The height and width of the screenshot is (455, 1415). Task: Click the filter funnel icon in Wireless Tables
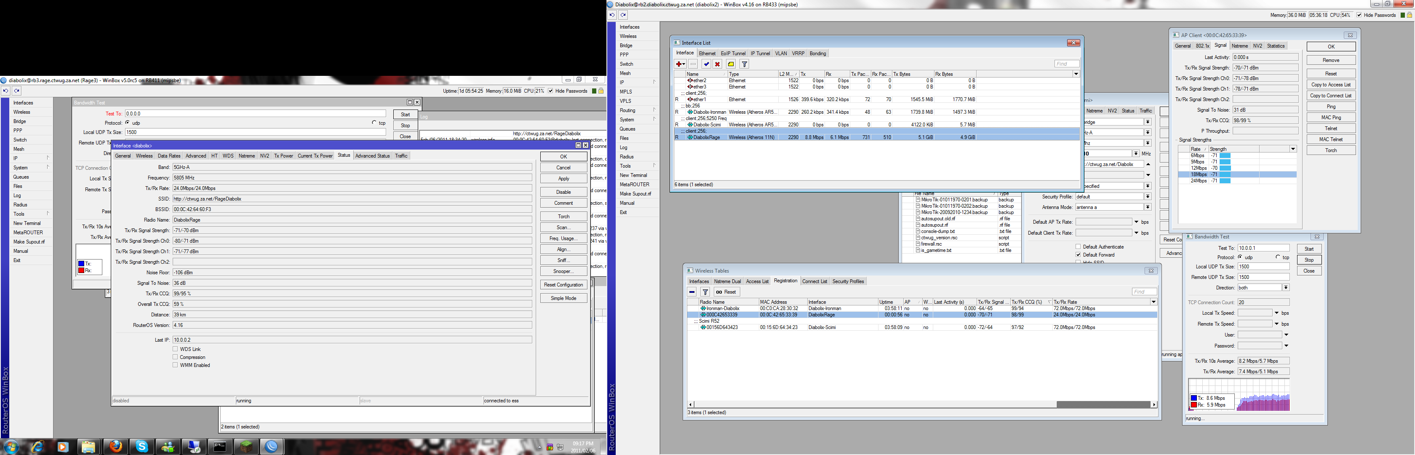click(x=705, y=292)
